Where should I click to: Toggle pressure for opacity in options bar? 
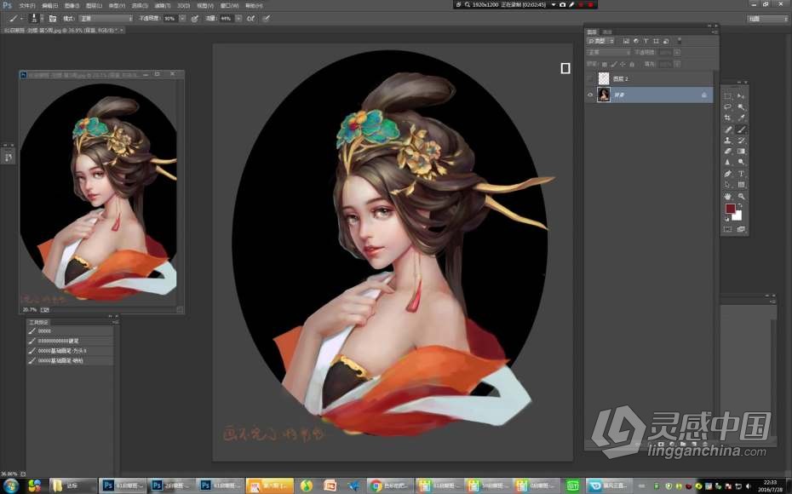pos(194,18)
